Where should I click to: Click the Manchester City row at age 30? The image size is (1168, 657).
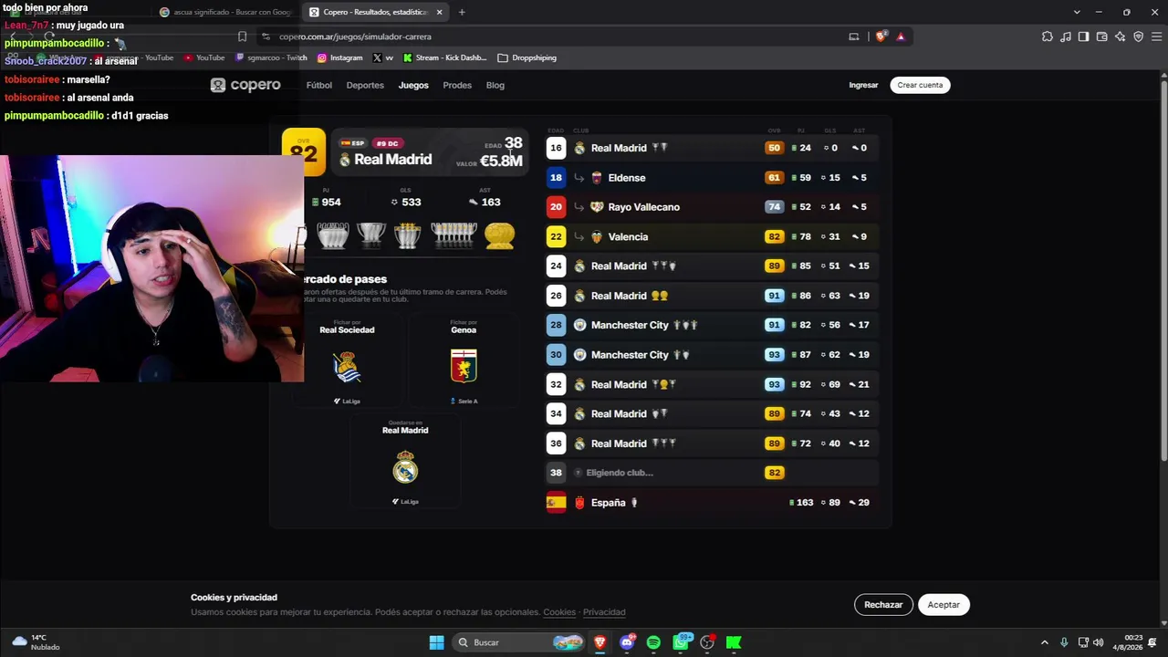click(712, 355)
